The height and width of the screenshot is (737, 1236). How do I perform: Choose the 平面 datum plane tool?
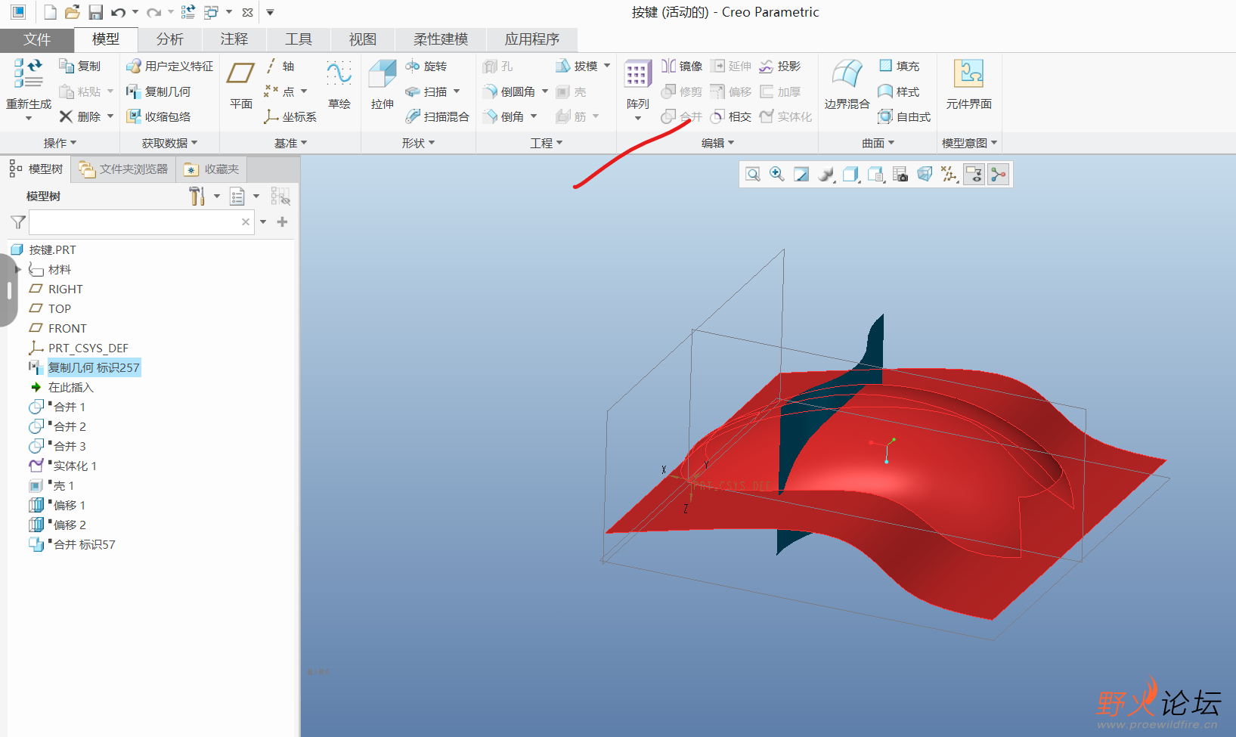pyautogui.click(x=240, y=75)
